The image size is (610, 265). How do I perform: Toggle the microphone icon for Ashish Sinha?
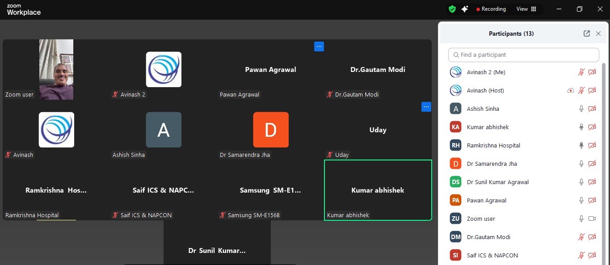[x=581, y=109]
